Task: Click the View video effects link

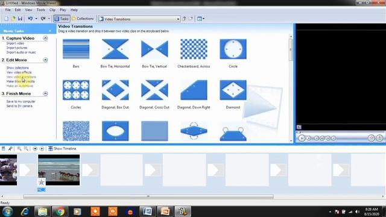Action: pos(19,72)
